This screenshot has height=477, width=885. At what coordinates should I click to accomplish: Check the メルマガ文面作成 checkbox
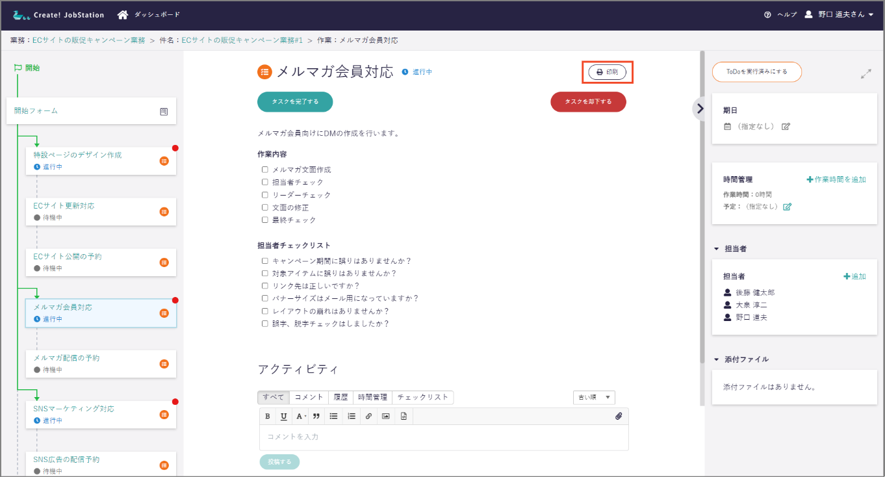[x=265, y=170]
